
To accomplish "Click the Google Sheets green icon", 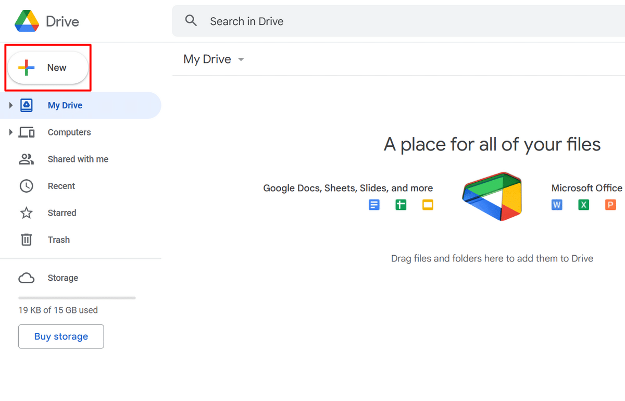I will coord(401,205).
